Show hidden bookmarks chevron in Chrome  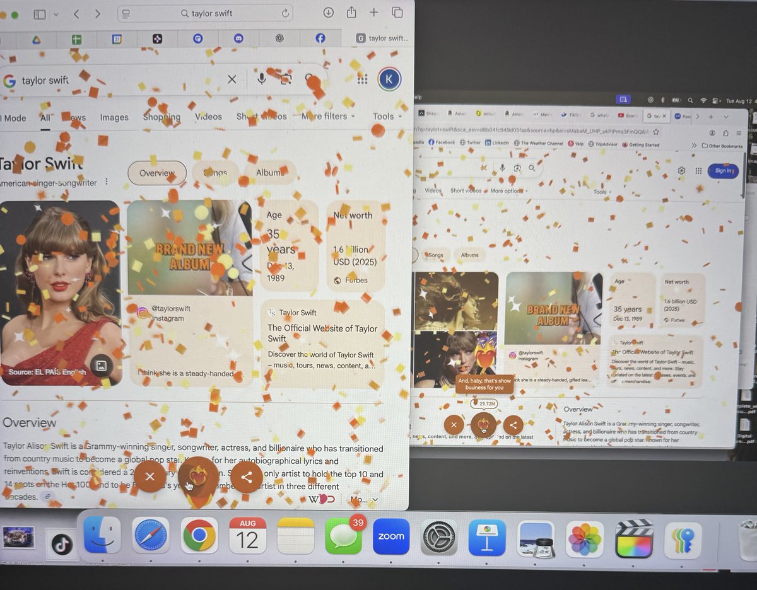[694, 145]
